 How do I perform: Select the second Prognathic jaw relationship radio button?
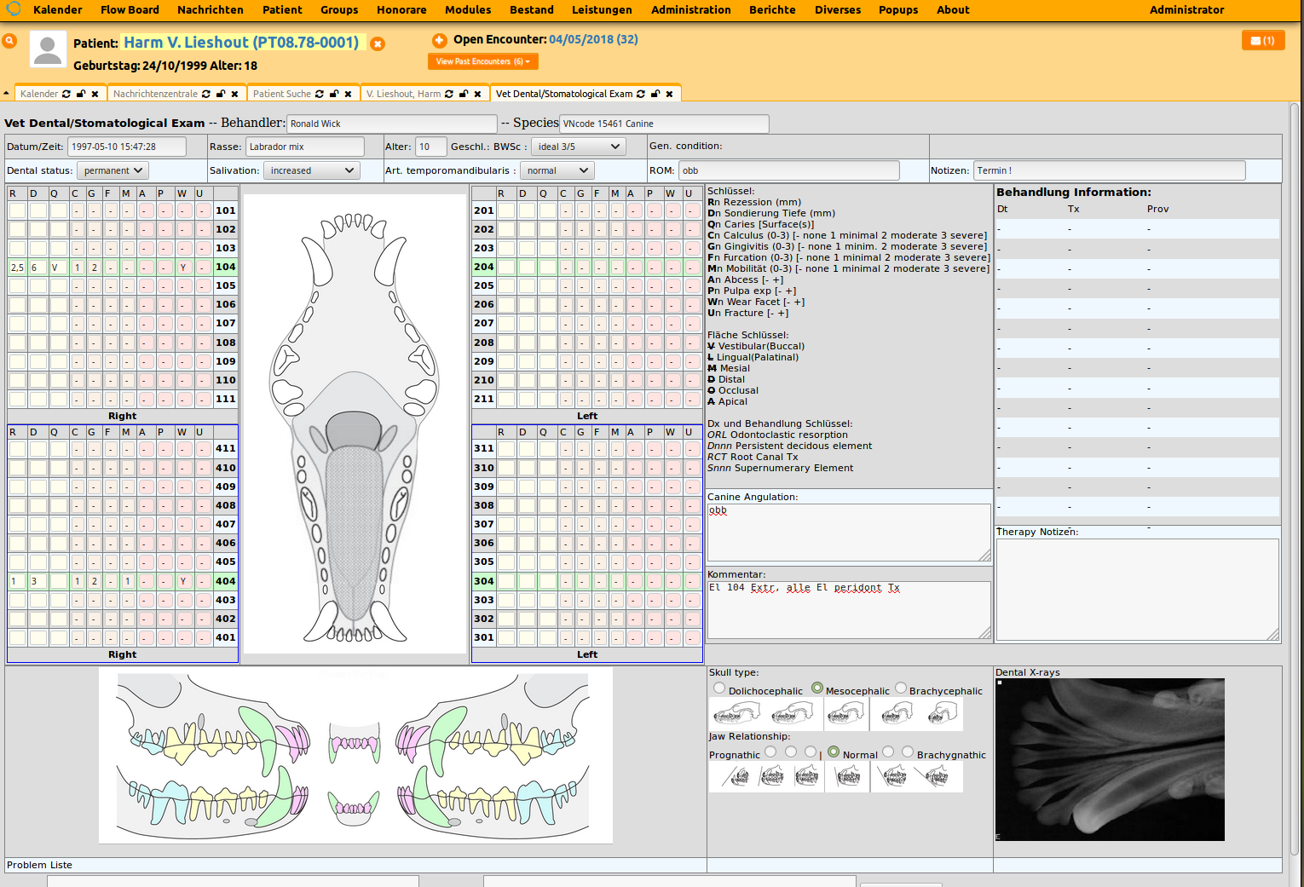tap(791, 752)
